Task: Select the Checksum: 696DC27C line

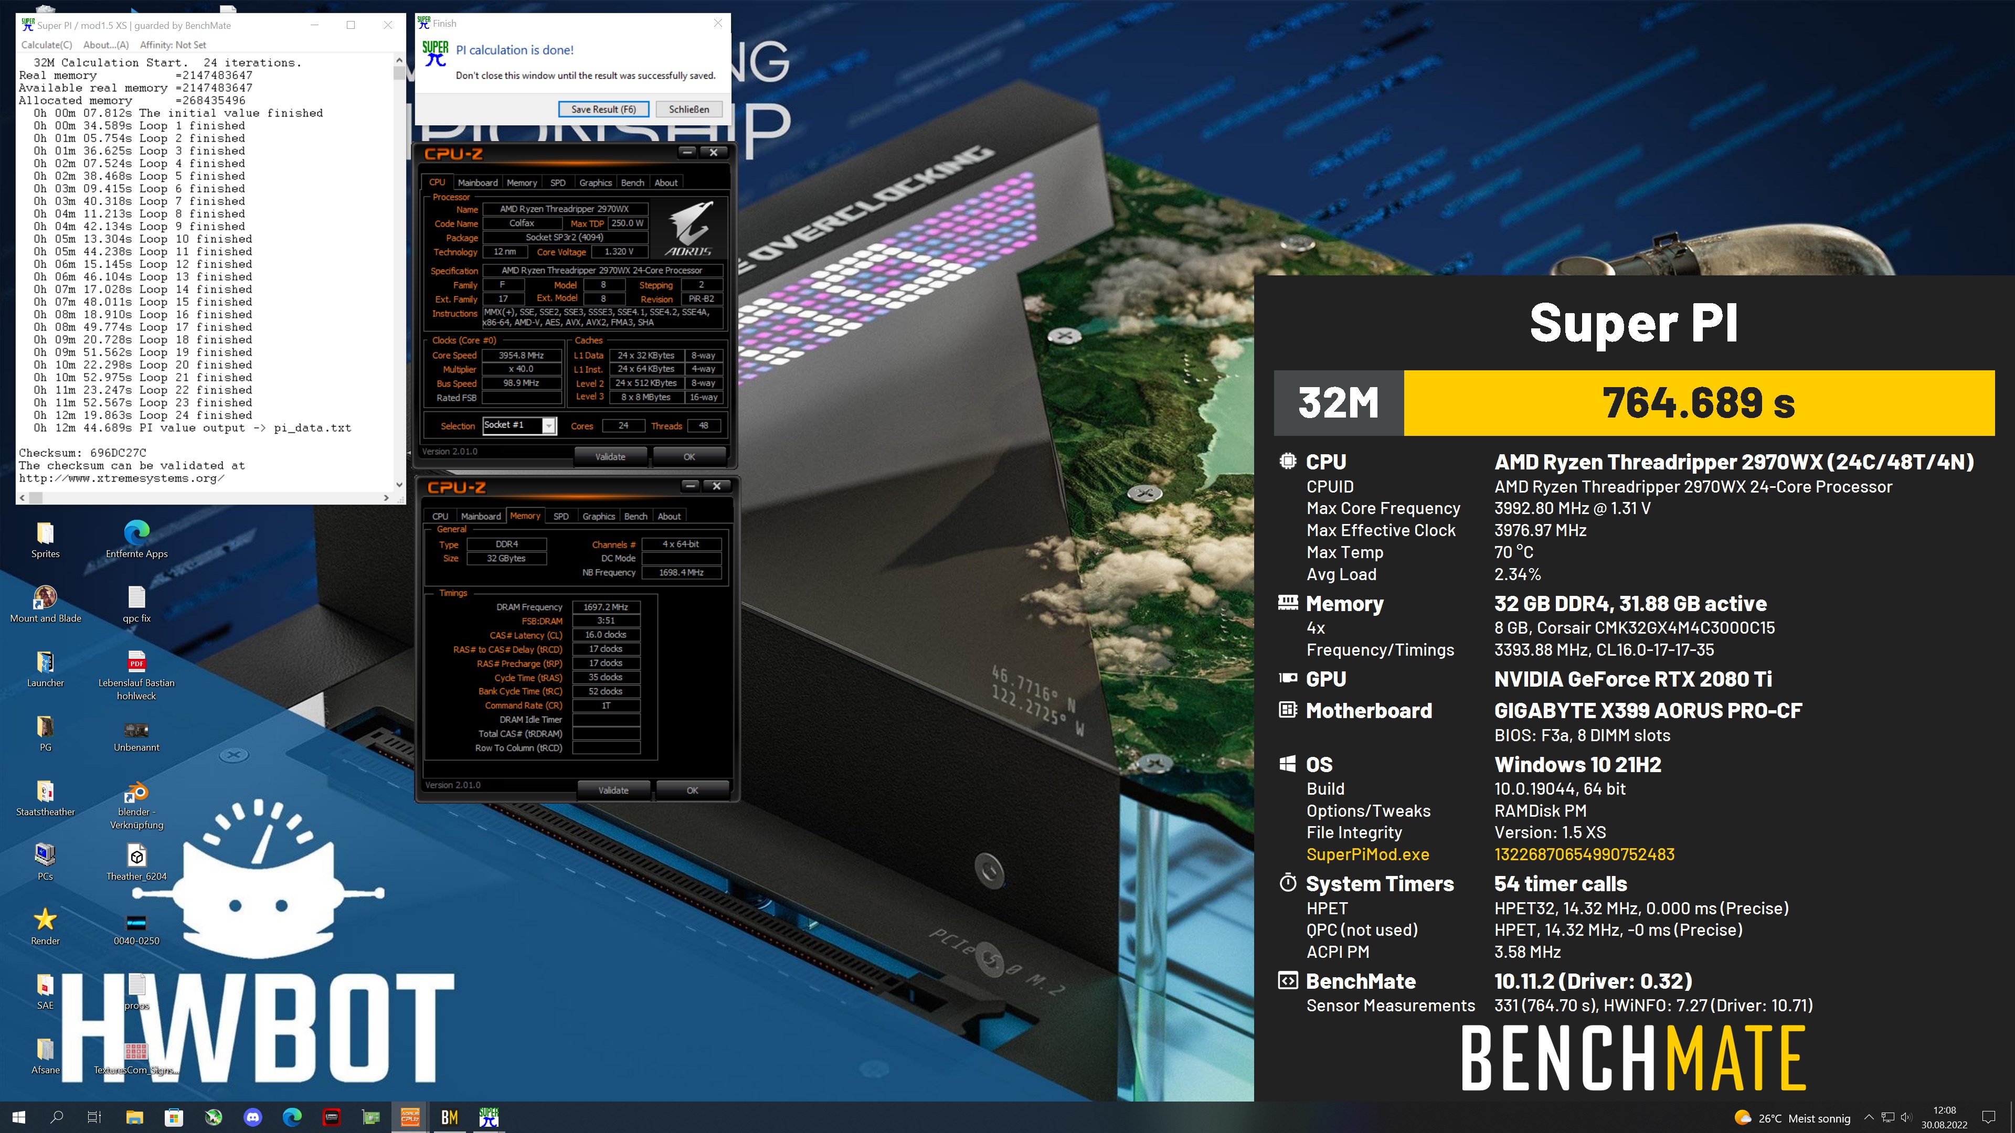Action: (83, 453)
